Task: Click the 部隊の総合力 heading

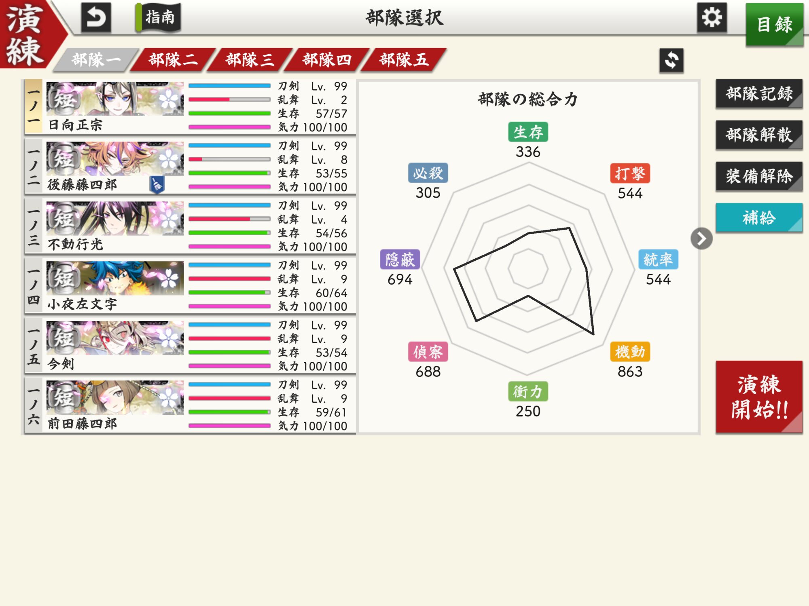Action: (x=528, y=99)
